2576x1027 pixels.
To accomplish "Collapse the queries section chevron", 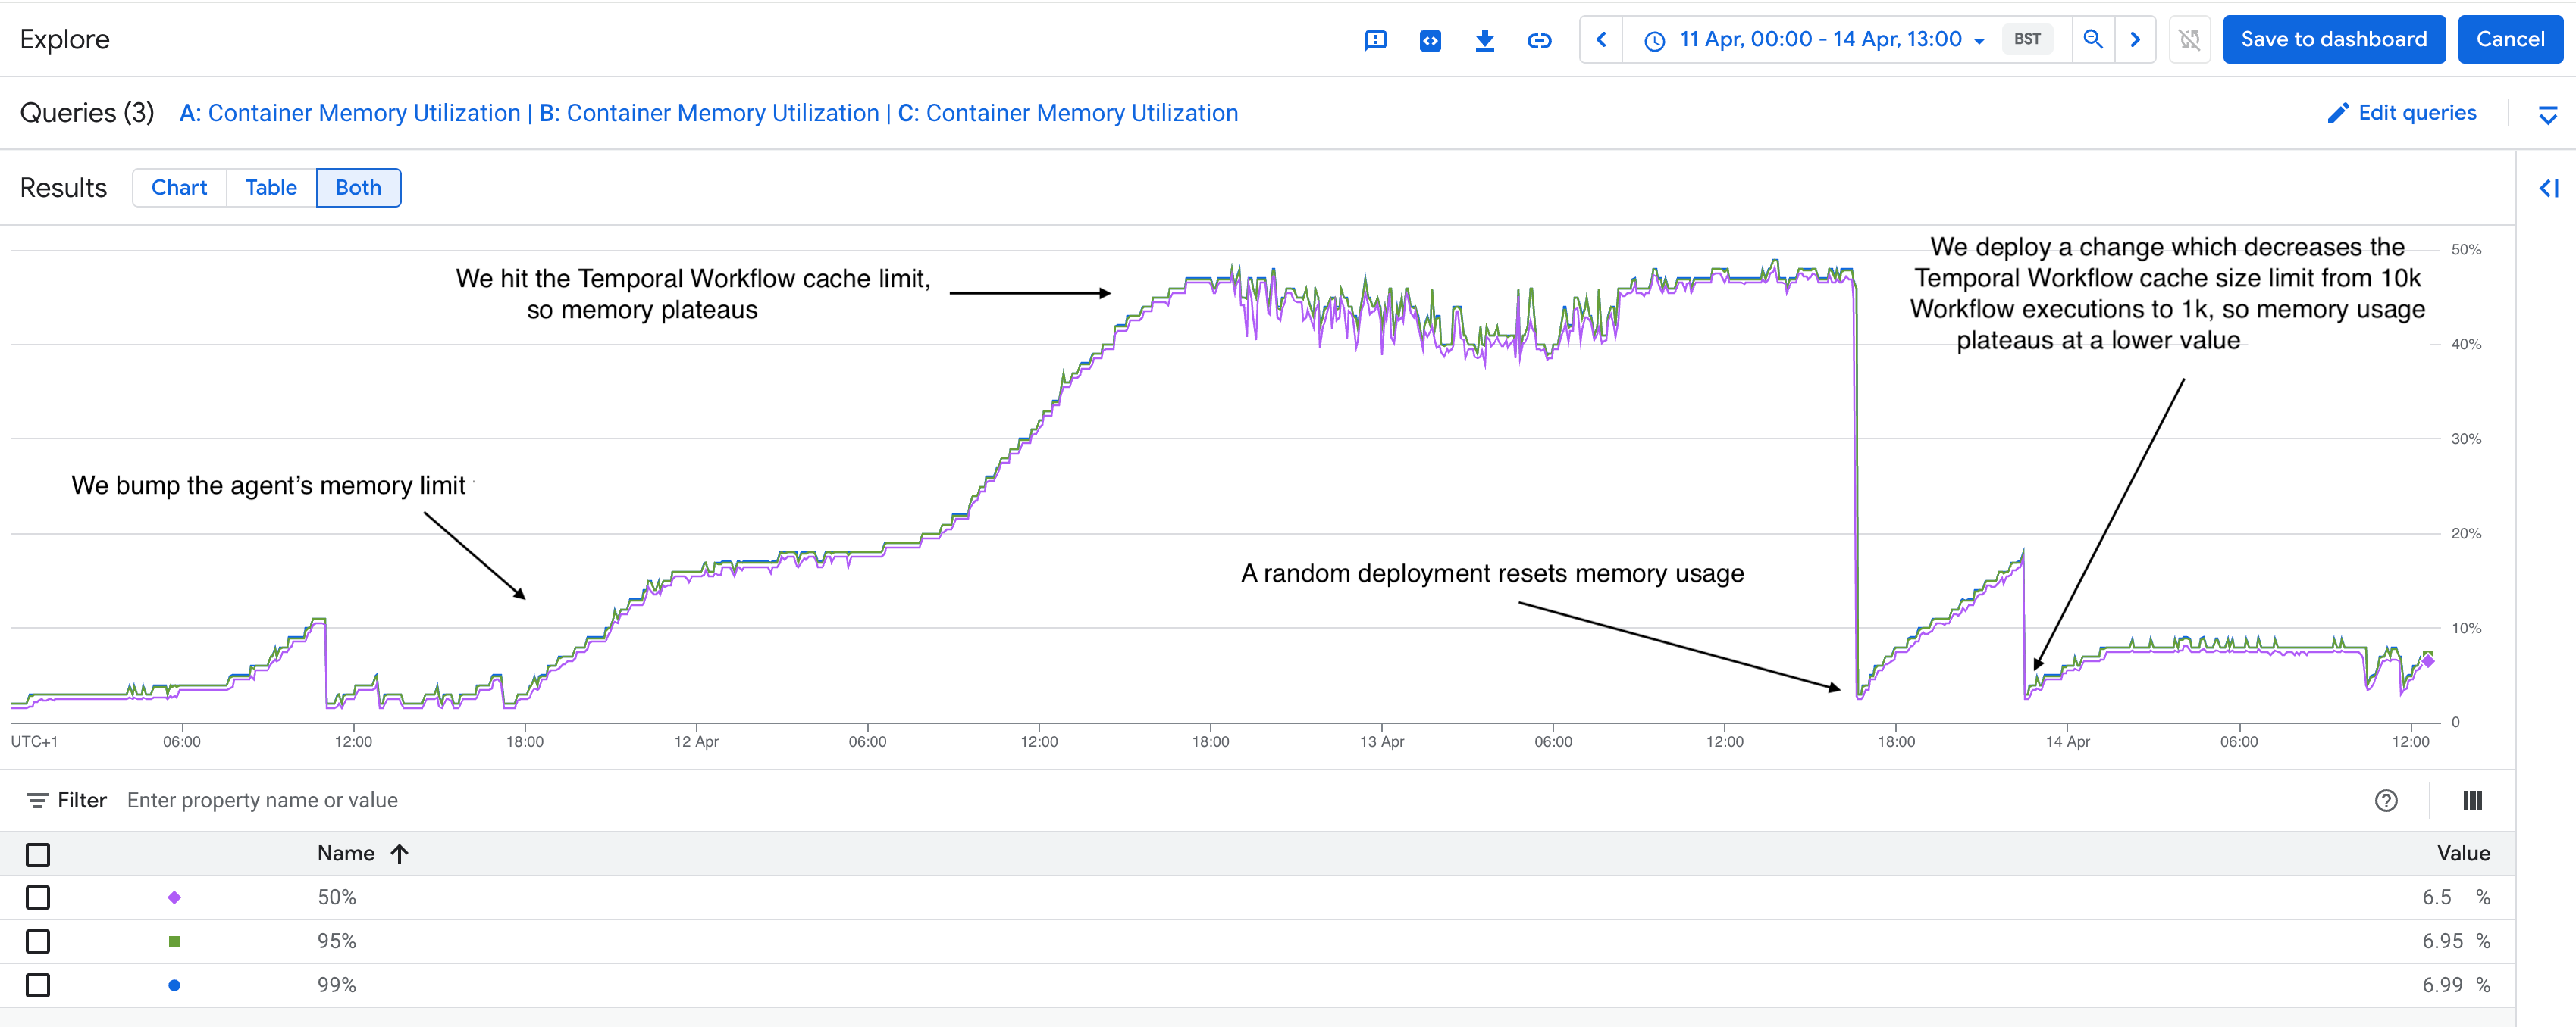I will [x=2548, y=115].
